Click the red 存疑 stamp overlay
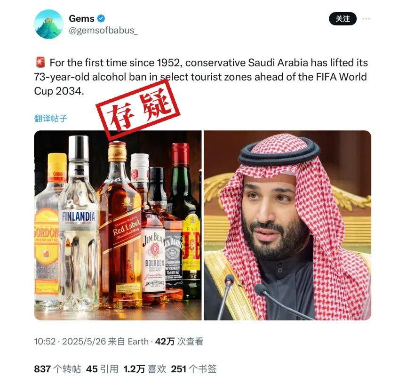398x376 pixels. (x=138, y=110)
